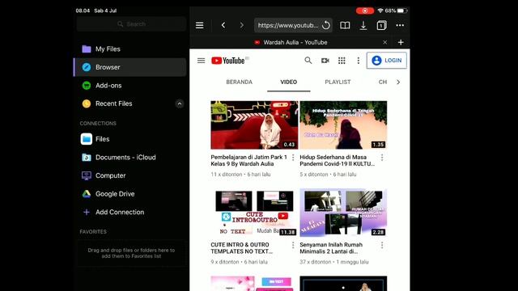The height and width of the screenshot is (291, 518).
Task: Open Pembelajaran di Jatim Park 1 title link
Action: (x=248, y=160)
